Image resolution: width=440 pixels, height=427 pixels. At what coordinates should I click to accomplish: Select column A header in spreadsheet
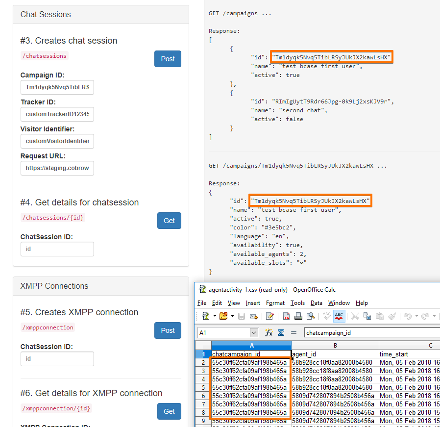pos(251,346)
